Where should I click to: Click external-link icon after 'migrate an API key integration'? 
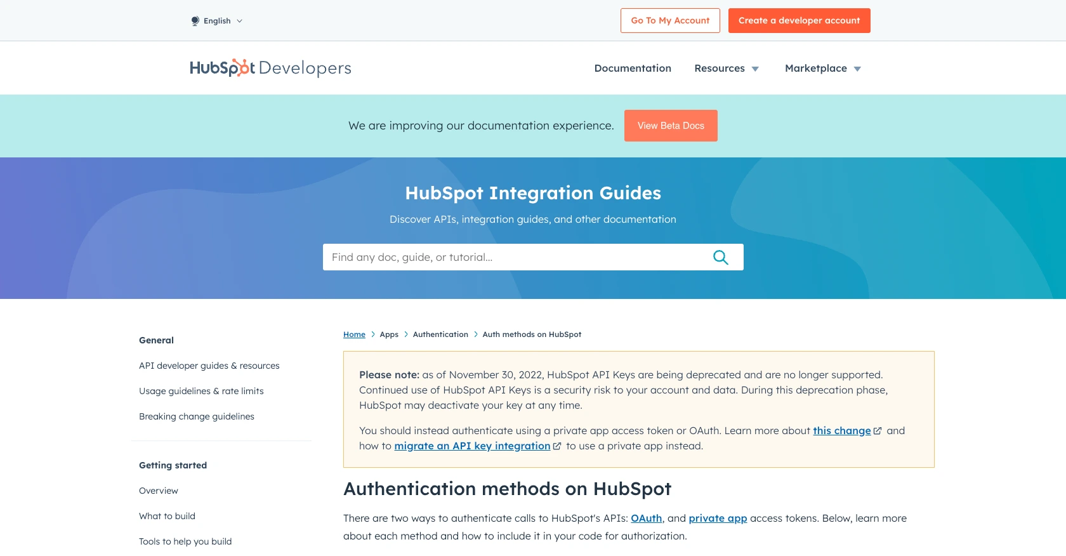pyautogui.click(x=557, y=446)
